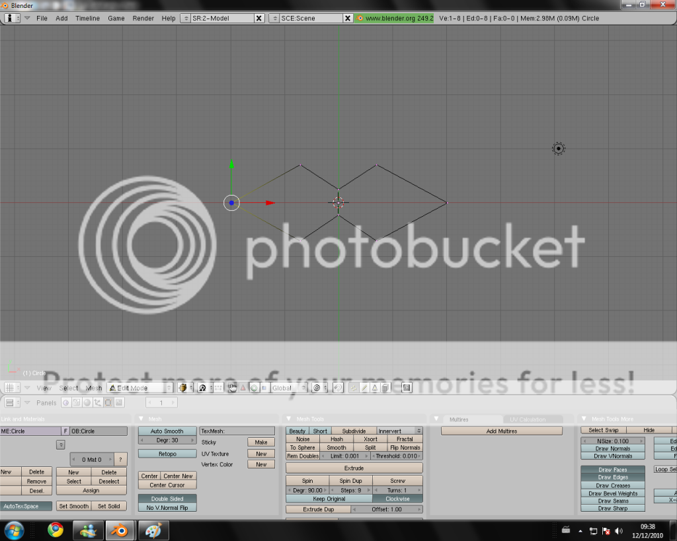Image resolution: width=677 pixels, height=541 pixels.
Task: Open the Scene panels context icon
Action: pos(119,403)
